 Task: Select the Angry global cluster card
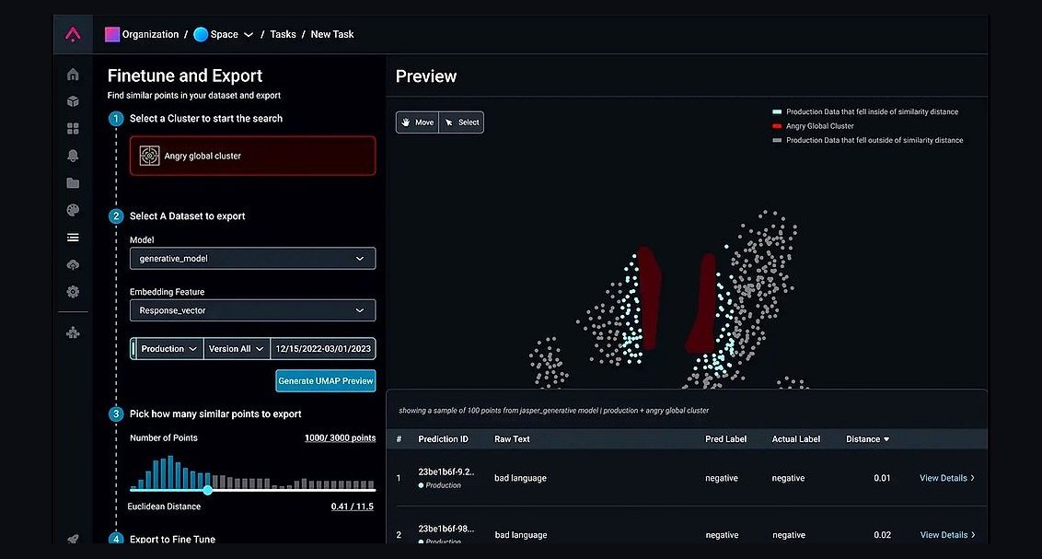point(252,156)
